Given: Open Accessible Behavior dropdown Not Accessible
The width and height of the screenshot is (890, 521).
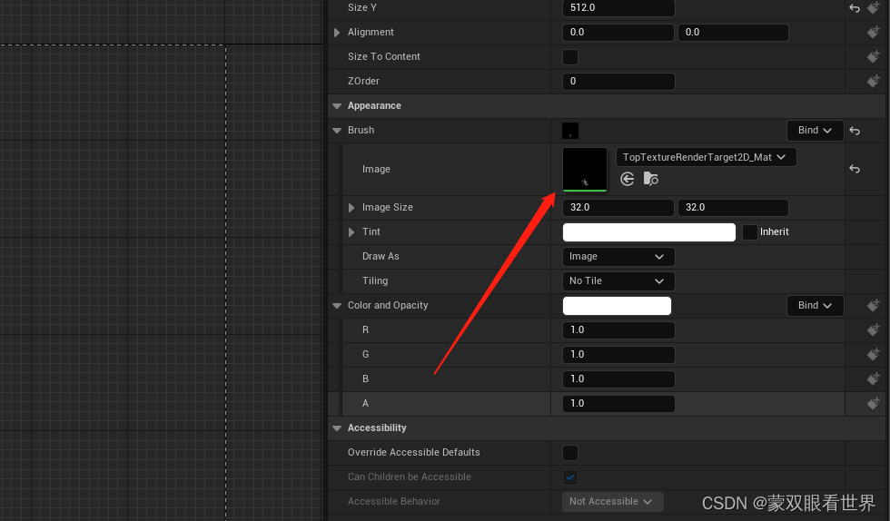Looking at the screenshot, I should click(612, 502).
